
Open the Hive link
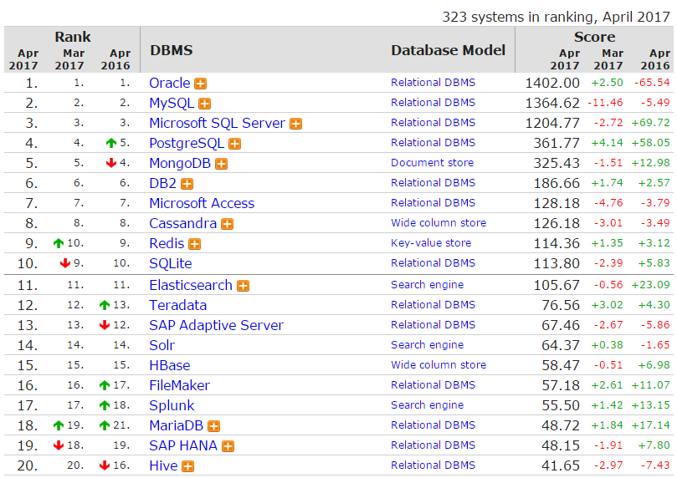click(164, 466)
